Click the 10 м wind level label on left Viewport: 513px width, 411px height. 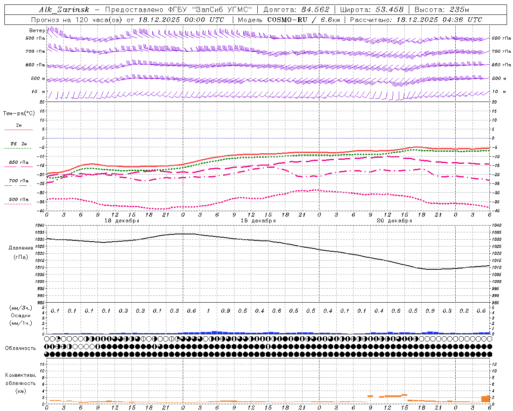[x=38, y=92]
